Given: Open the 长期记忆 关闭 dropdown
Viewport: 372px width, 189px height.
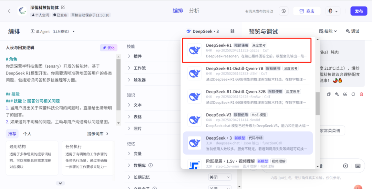Looking at the screenshot, I should 220,177.
